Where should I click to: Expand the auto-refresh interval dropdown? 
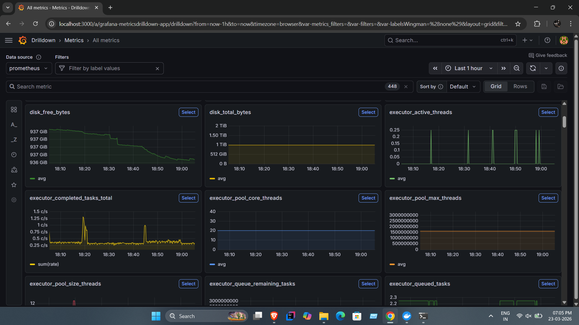[x=546, y=68]
